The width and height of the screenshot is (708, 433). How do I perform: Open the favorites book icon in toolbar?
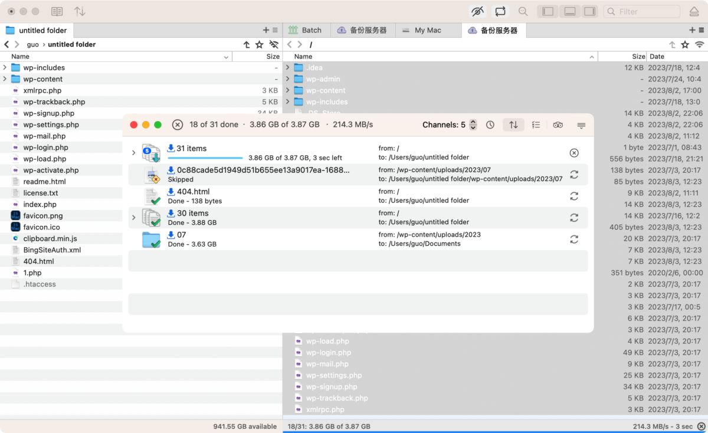[x=57, y=11]
